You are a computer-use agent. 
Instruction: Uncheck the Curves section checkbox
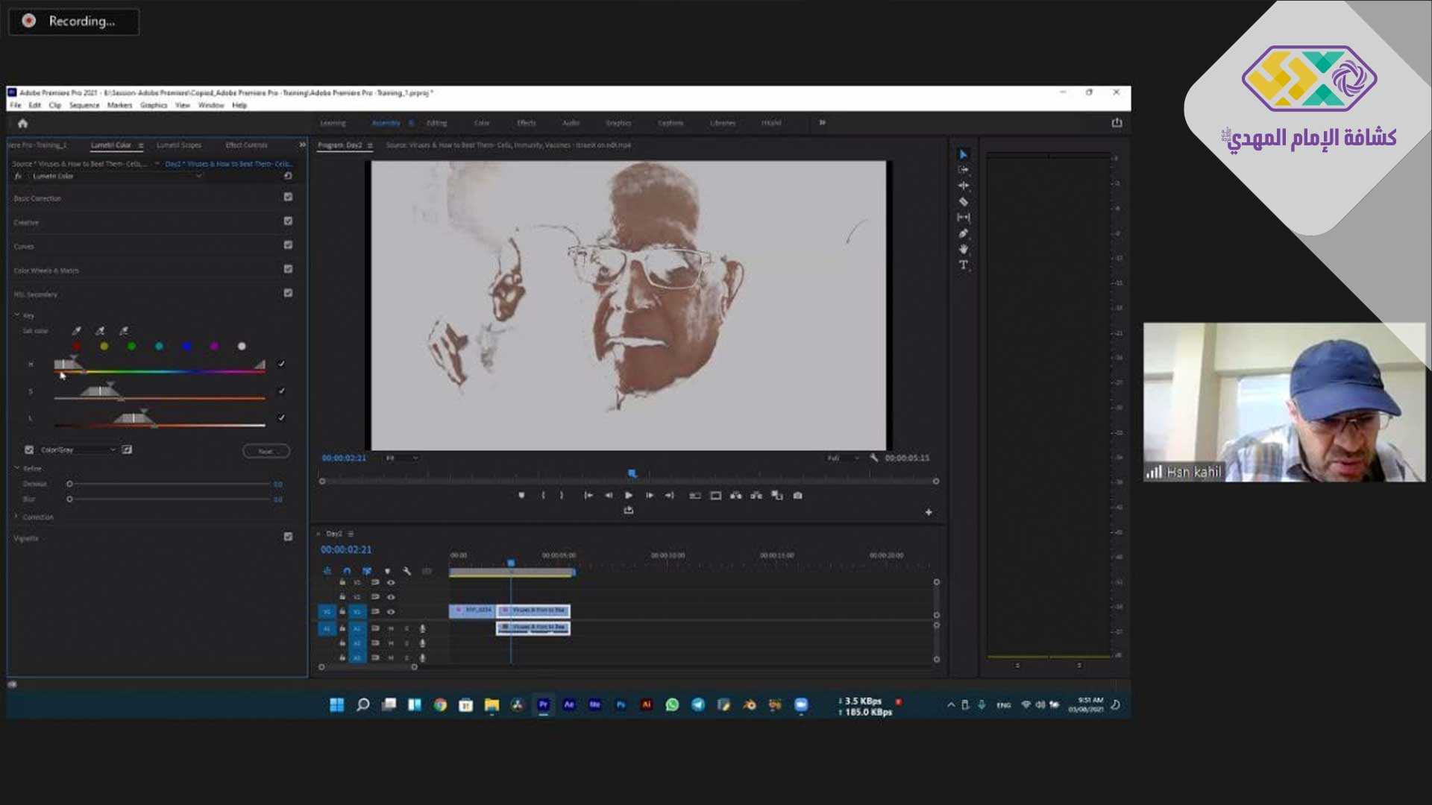pyautogui.click(x=288, y=245)
